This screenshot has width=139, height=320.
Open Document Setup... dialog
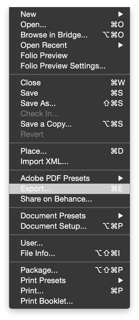point(69,226)
